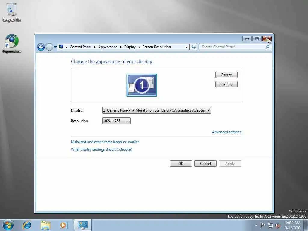Screen dimensions: 308x231
Task: Open Windows Explorer folder on taskbar
Action: (46, 225)
